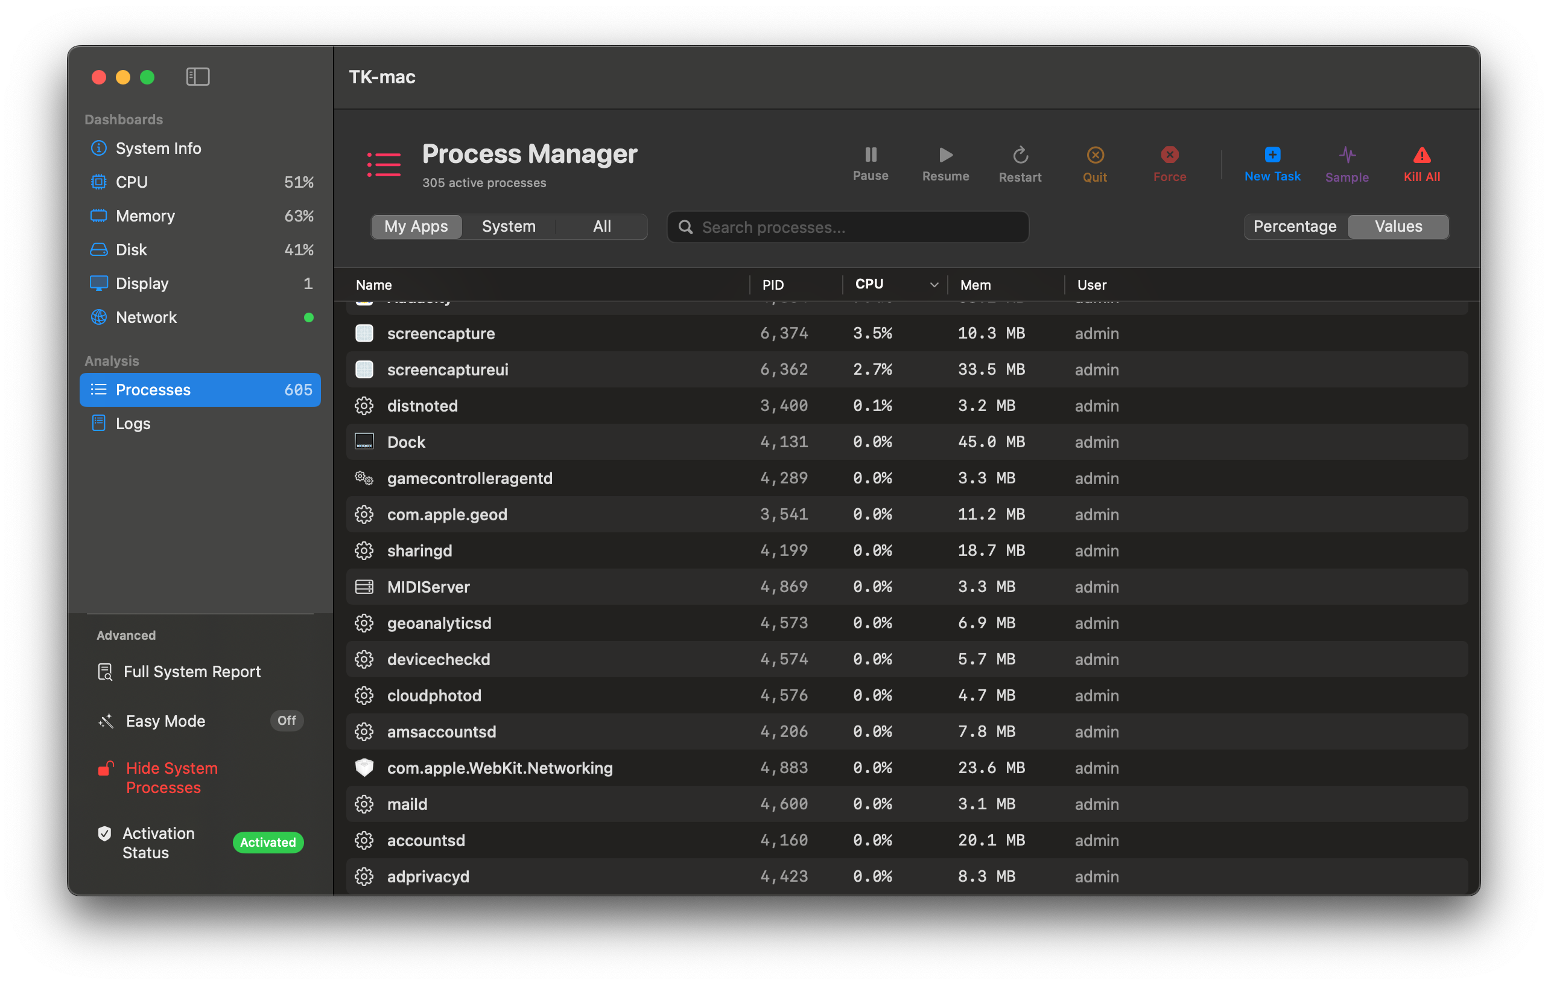Open the CPU column sort dropdown

[933, 284]
